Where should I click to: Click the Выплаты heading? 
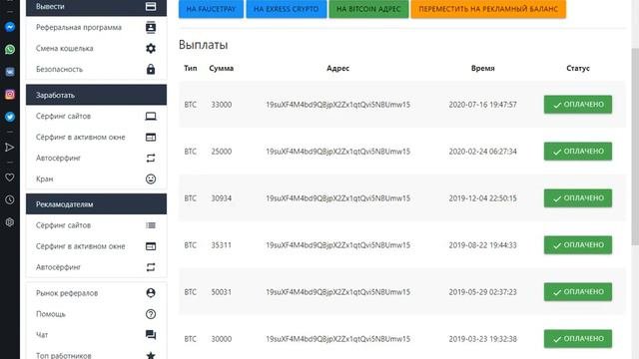point(203,45)
